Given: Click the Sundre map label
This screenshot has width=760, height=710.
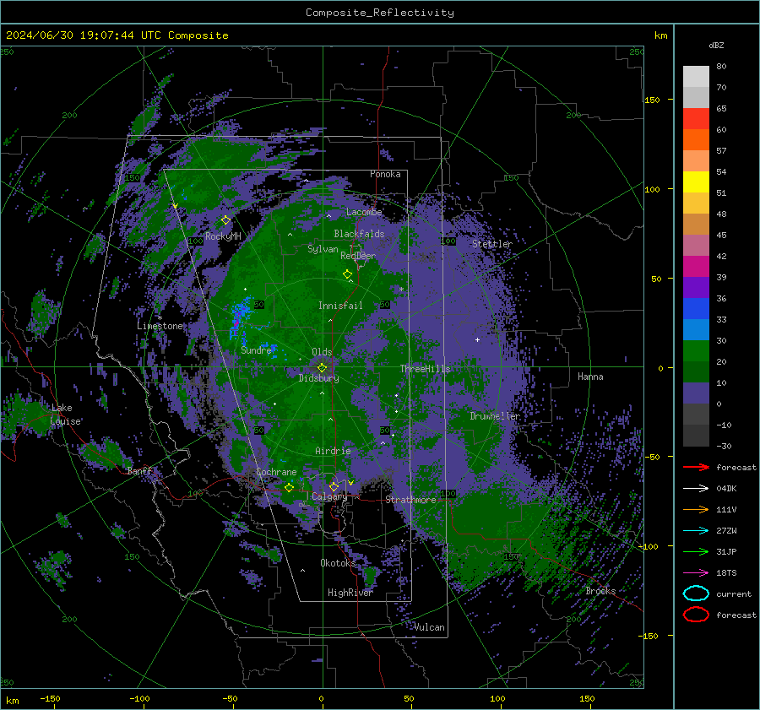Looking at the screenshot, I should pos(256,350).
